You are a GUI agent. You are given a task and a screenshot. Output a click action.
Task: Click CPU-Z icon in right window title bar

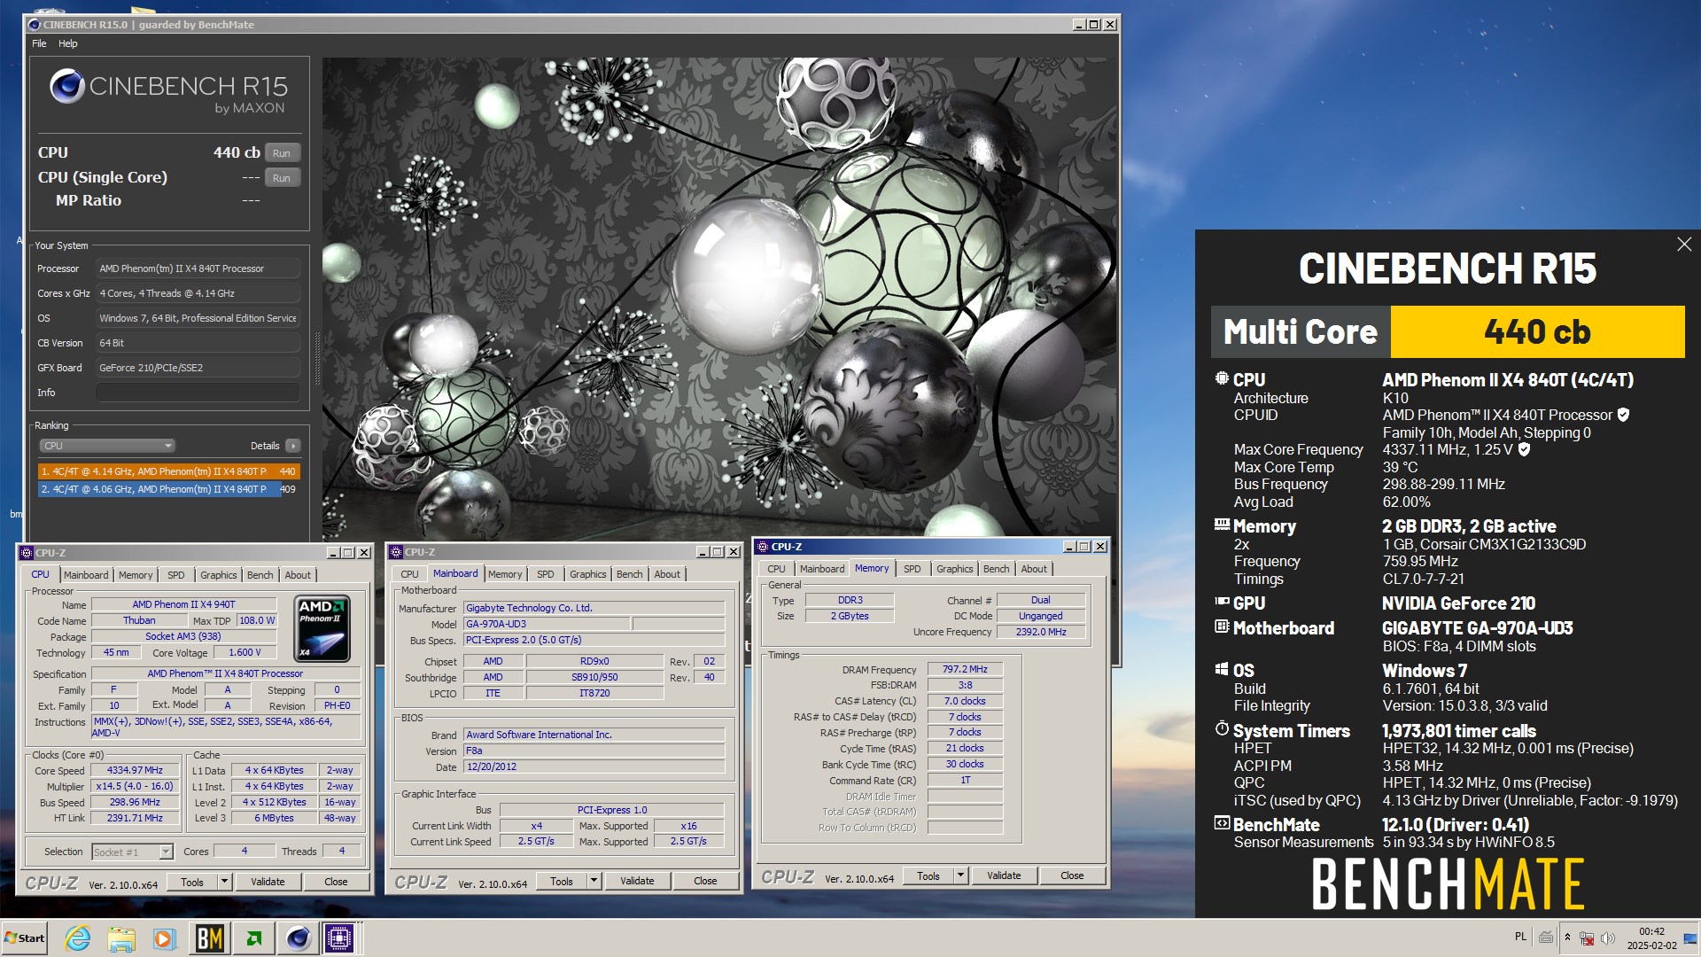point(762,547)
